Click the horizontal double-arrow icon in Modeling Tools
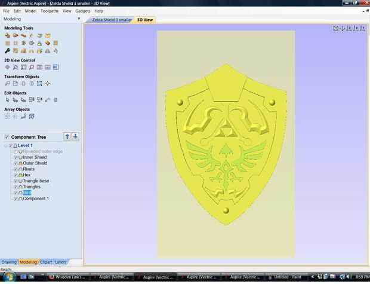 32,43
